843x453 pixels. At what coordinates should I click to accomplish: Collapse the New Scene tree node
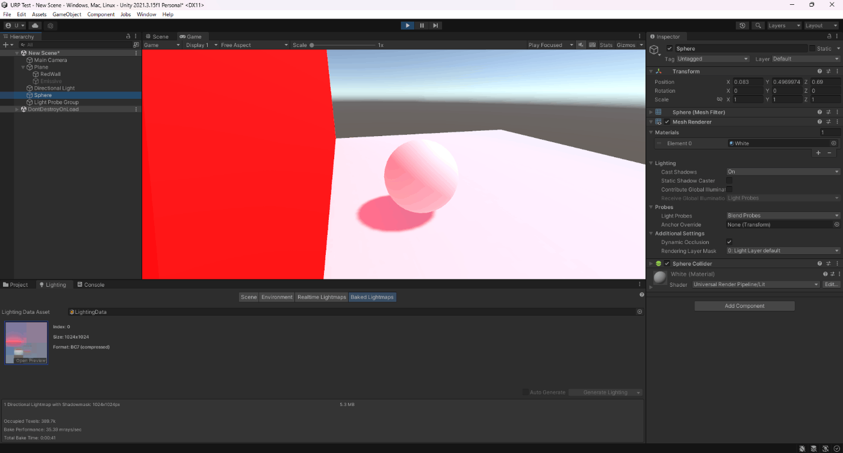coord(17,53)
